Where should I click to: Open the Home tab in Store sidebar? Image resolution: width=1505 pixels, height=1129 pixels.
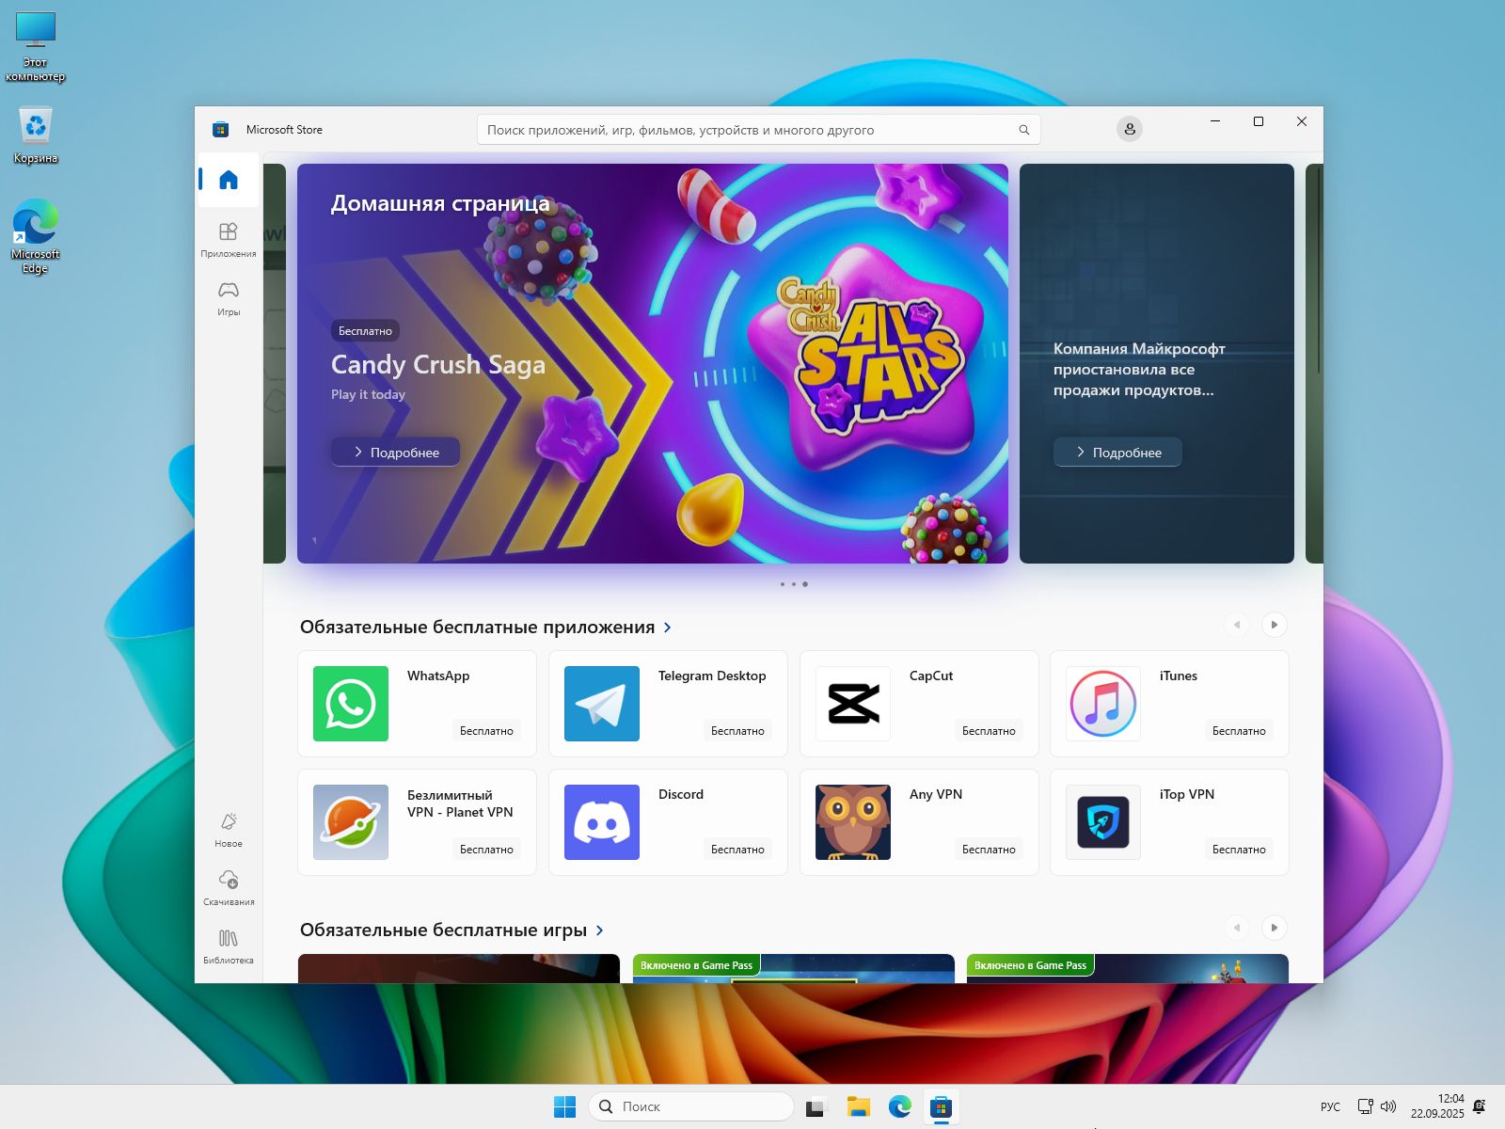click(x=229, y=180)
